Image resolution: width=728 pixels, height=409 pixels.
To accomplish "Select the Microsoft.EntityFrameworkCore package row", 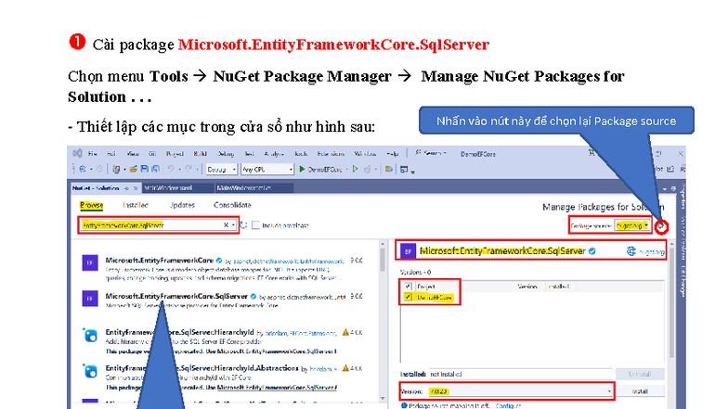I will point(223,269).
